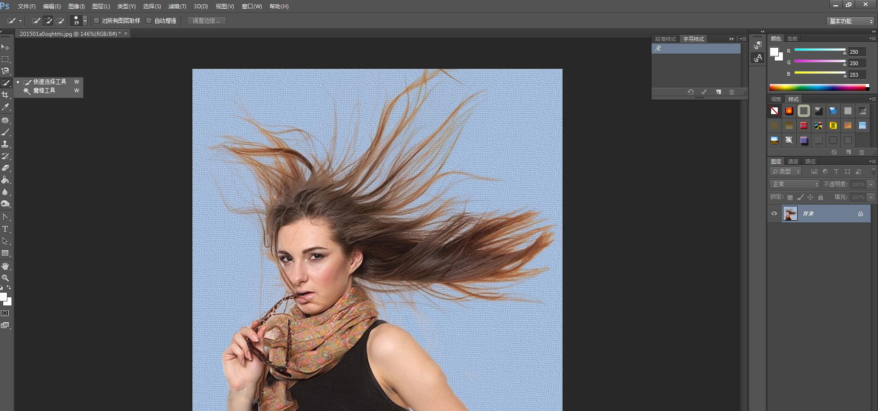Image resolution: width=878 pixels, height=411 pixels.
Task: Click the red R channel slider
Action: click(820, 50)
